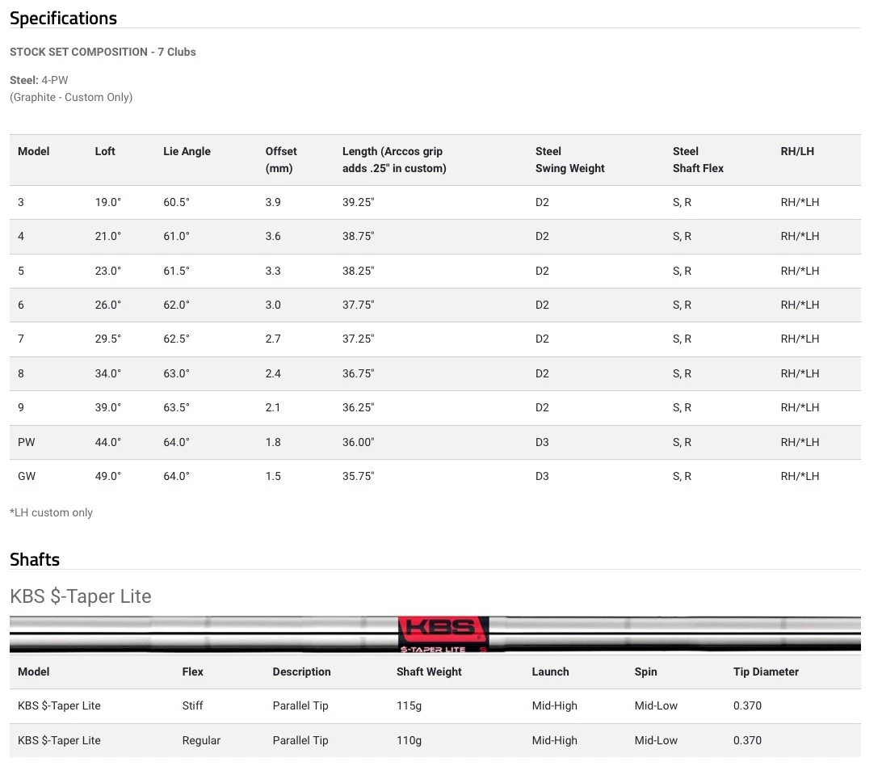Viewport: 882px width, 779px height.
Task: Click the Regular flex cell
Action: [x=201, y=740]
